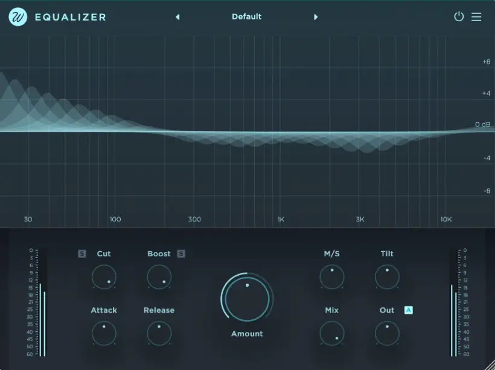This screenshot has height=370, width=495.
Task: Click the Tilt knob
Action: pos(387,277)
